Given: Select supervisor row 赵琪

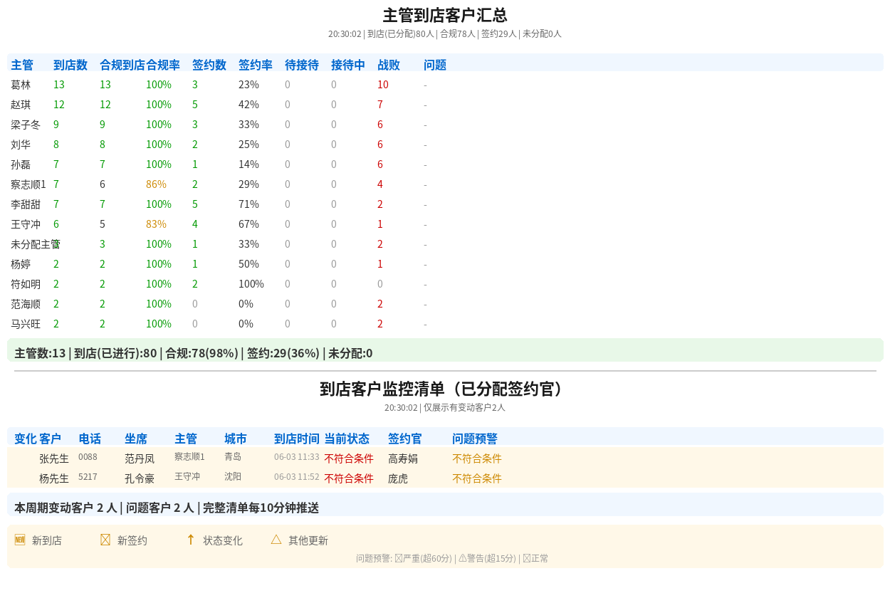Looking at the screenshot, I should [445, 105].
